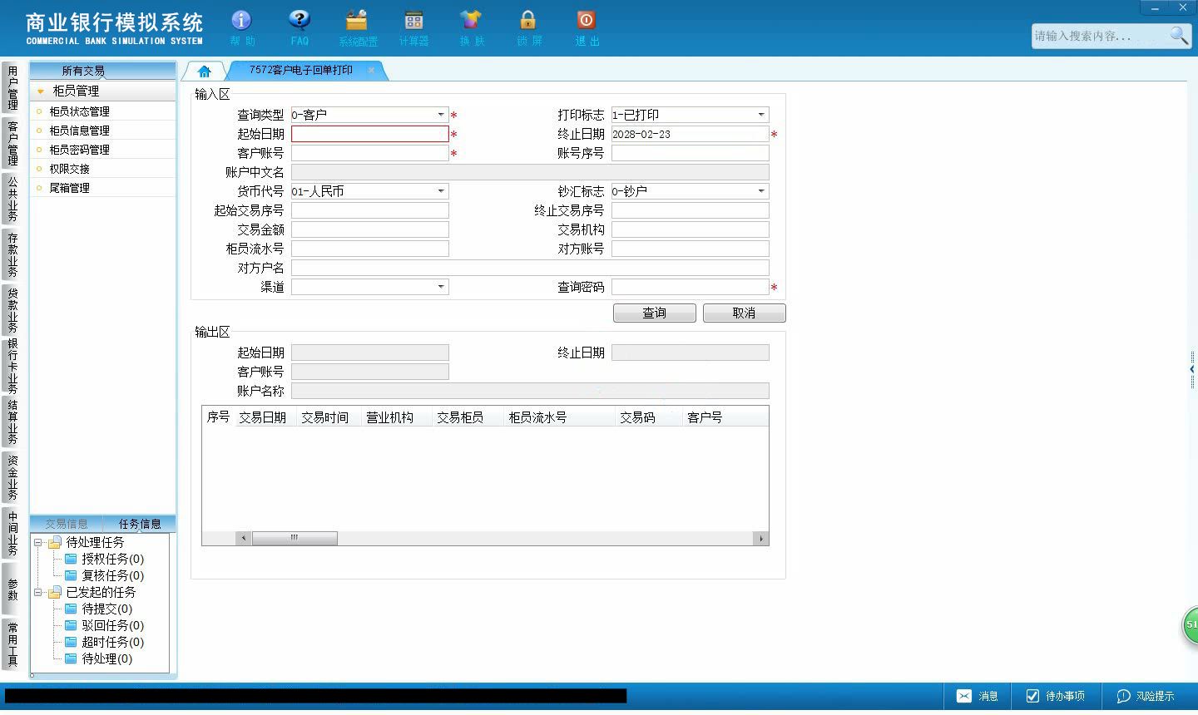1198x715 pixels.
Task: Select the 驳回任务(0) task item
Action: click(104, 625)
